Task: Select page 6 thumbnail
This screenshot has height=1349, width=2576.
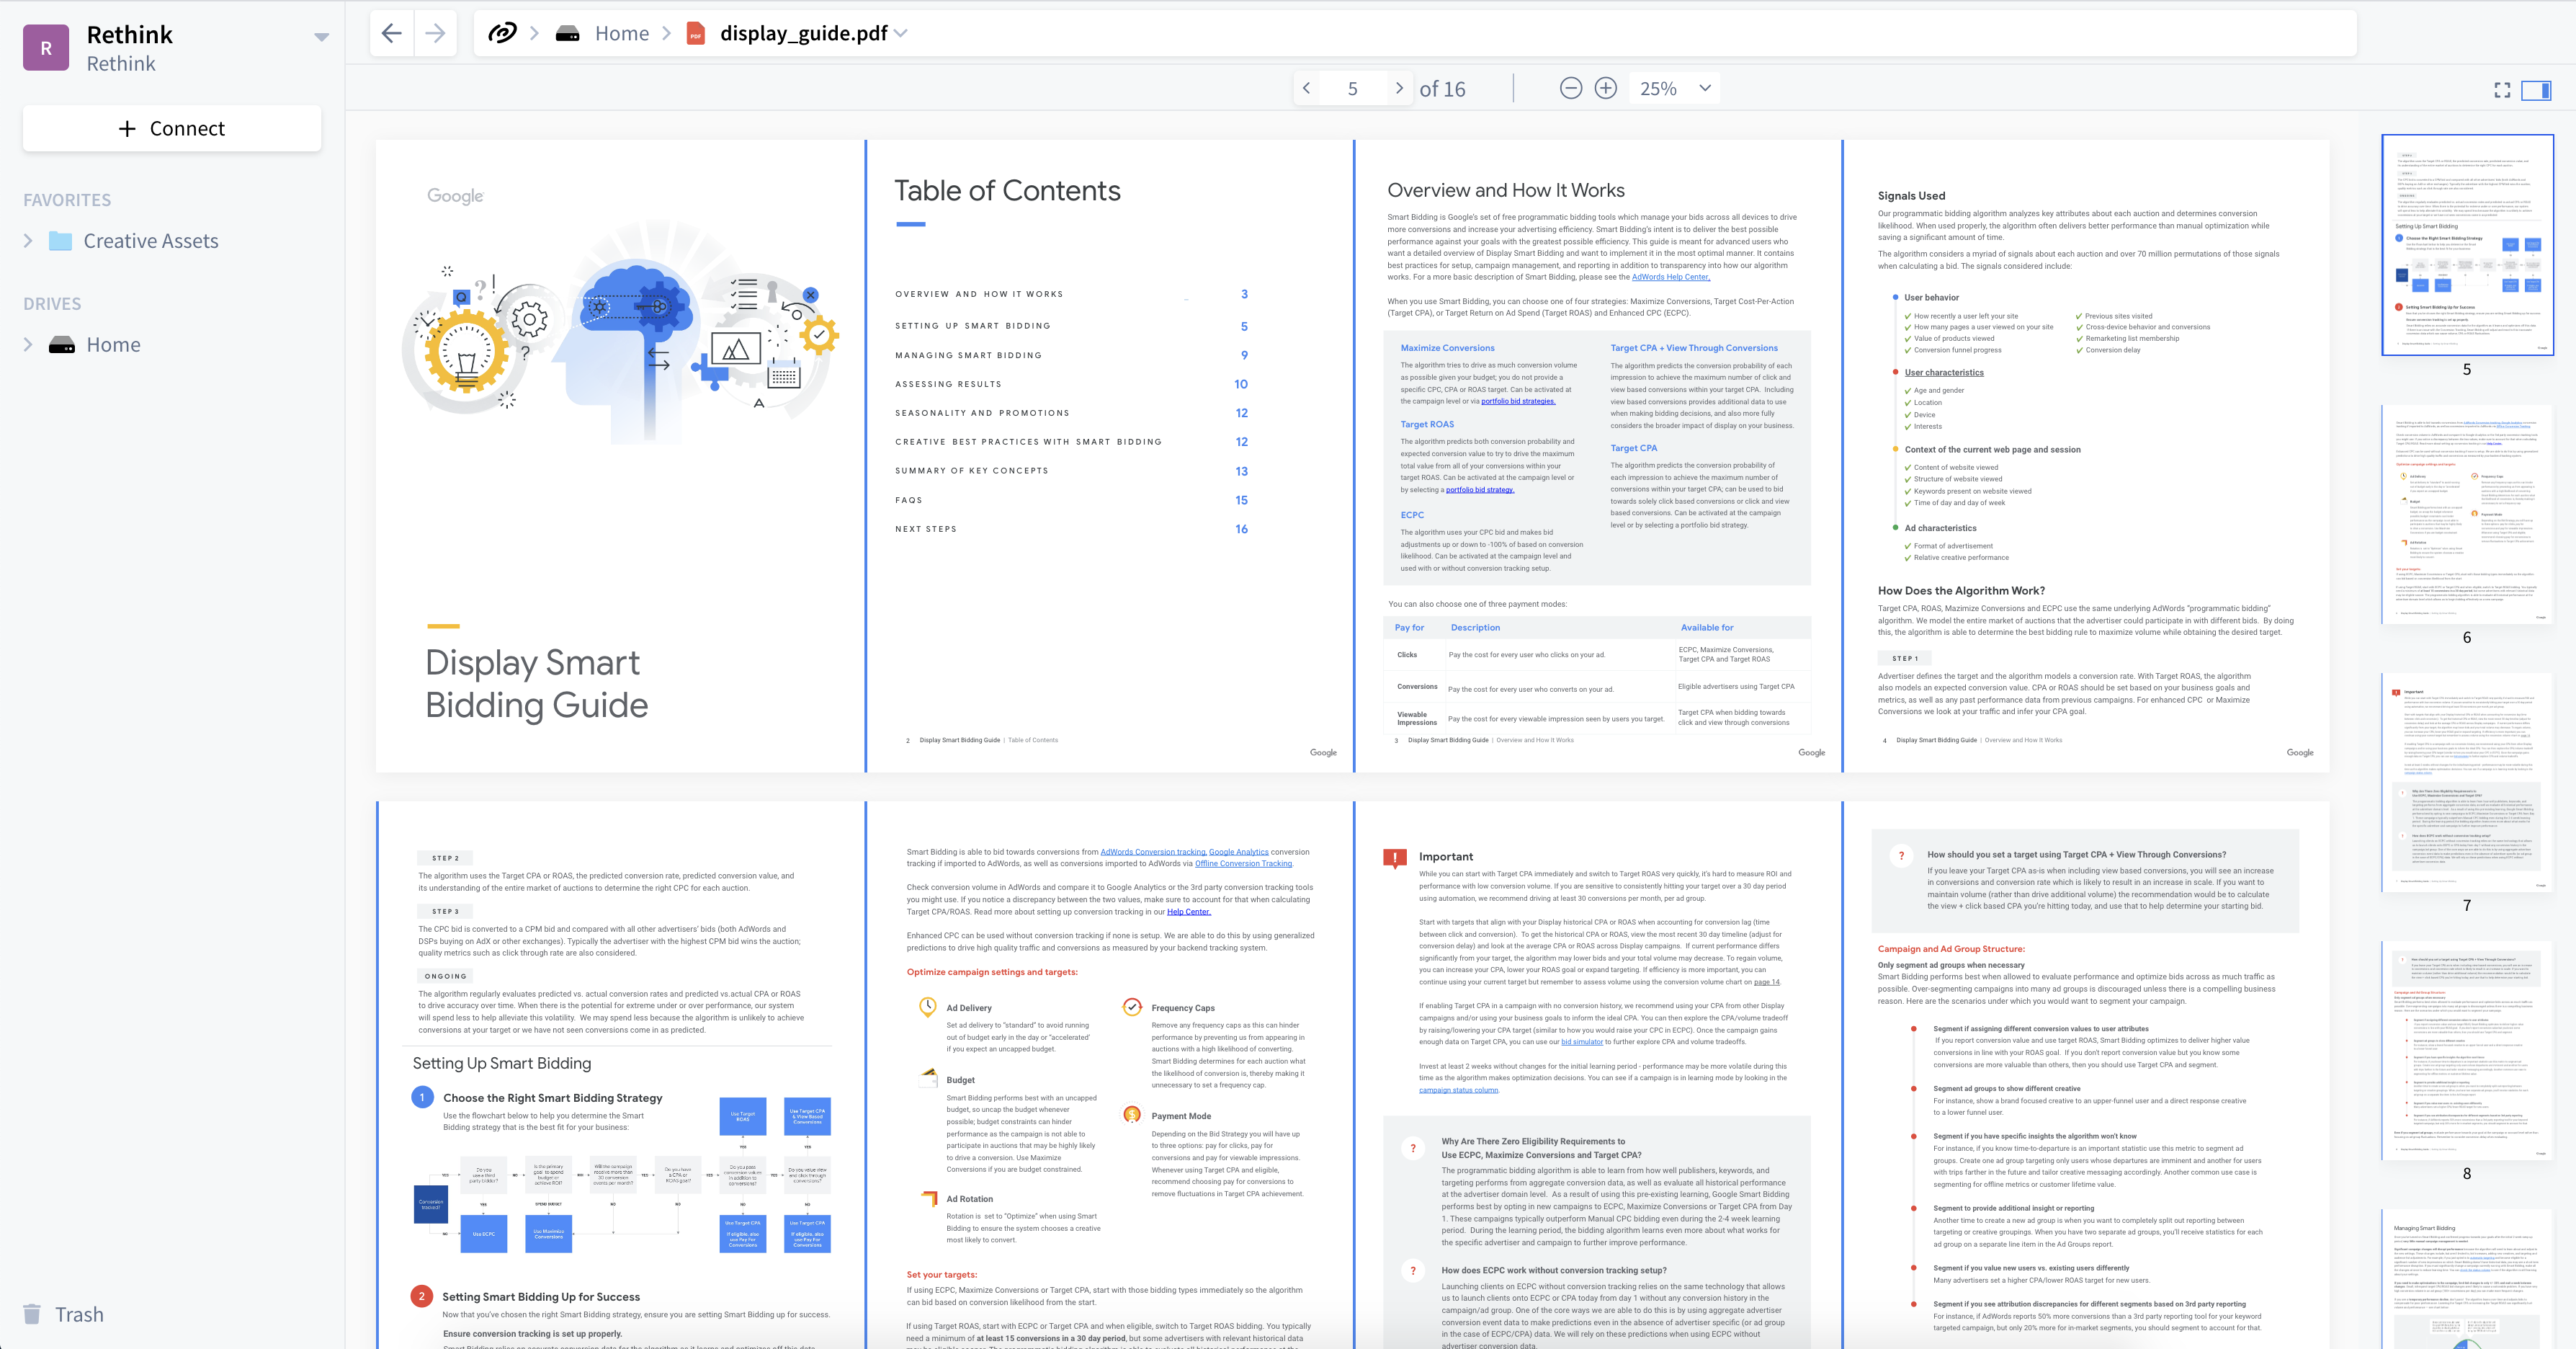Action: pyautogui.click(x=2467, y=514)
